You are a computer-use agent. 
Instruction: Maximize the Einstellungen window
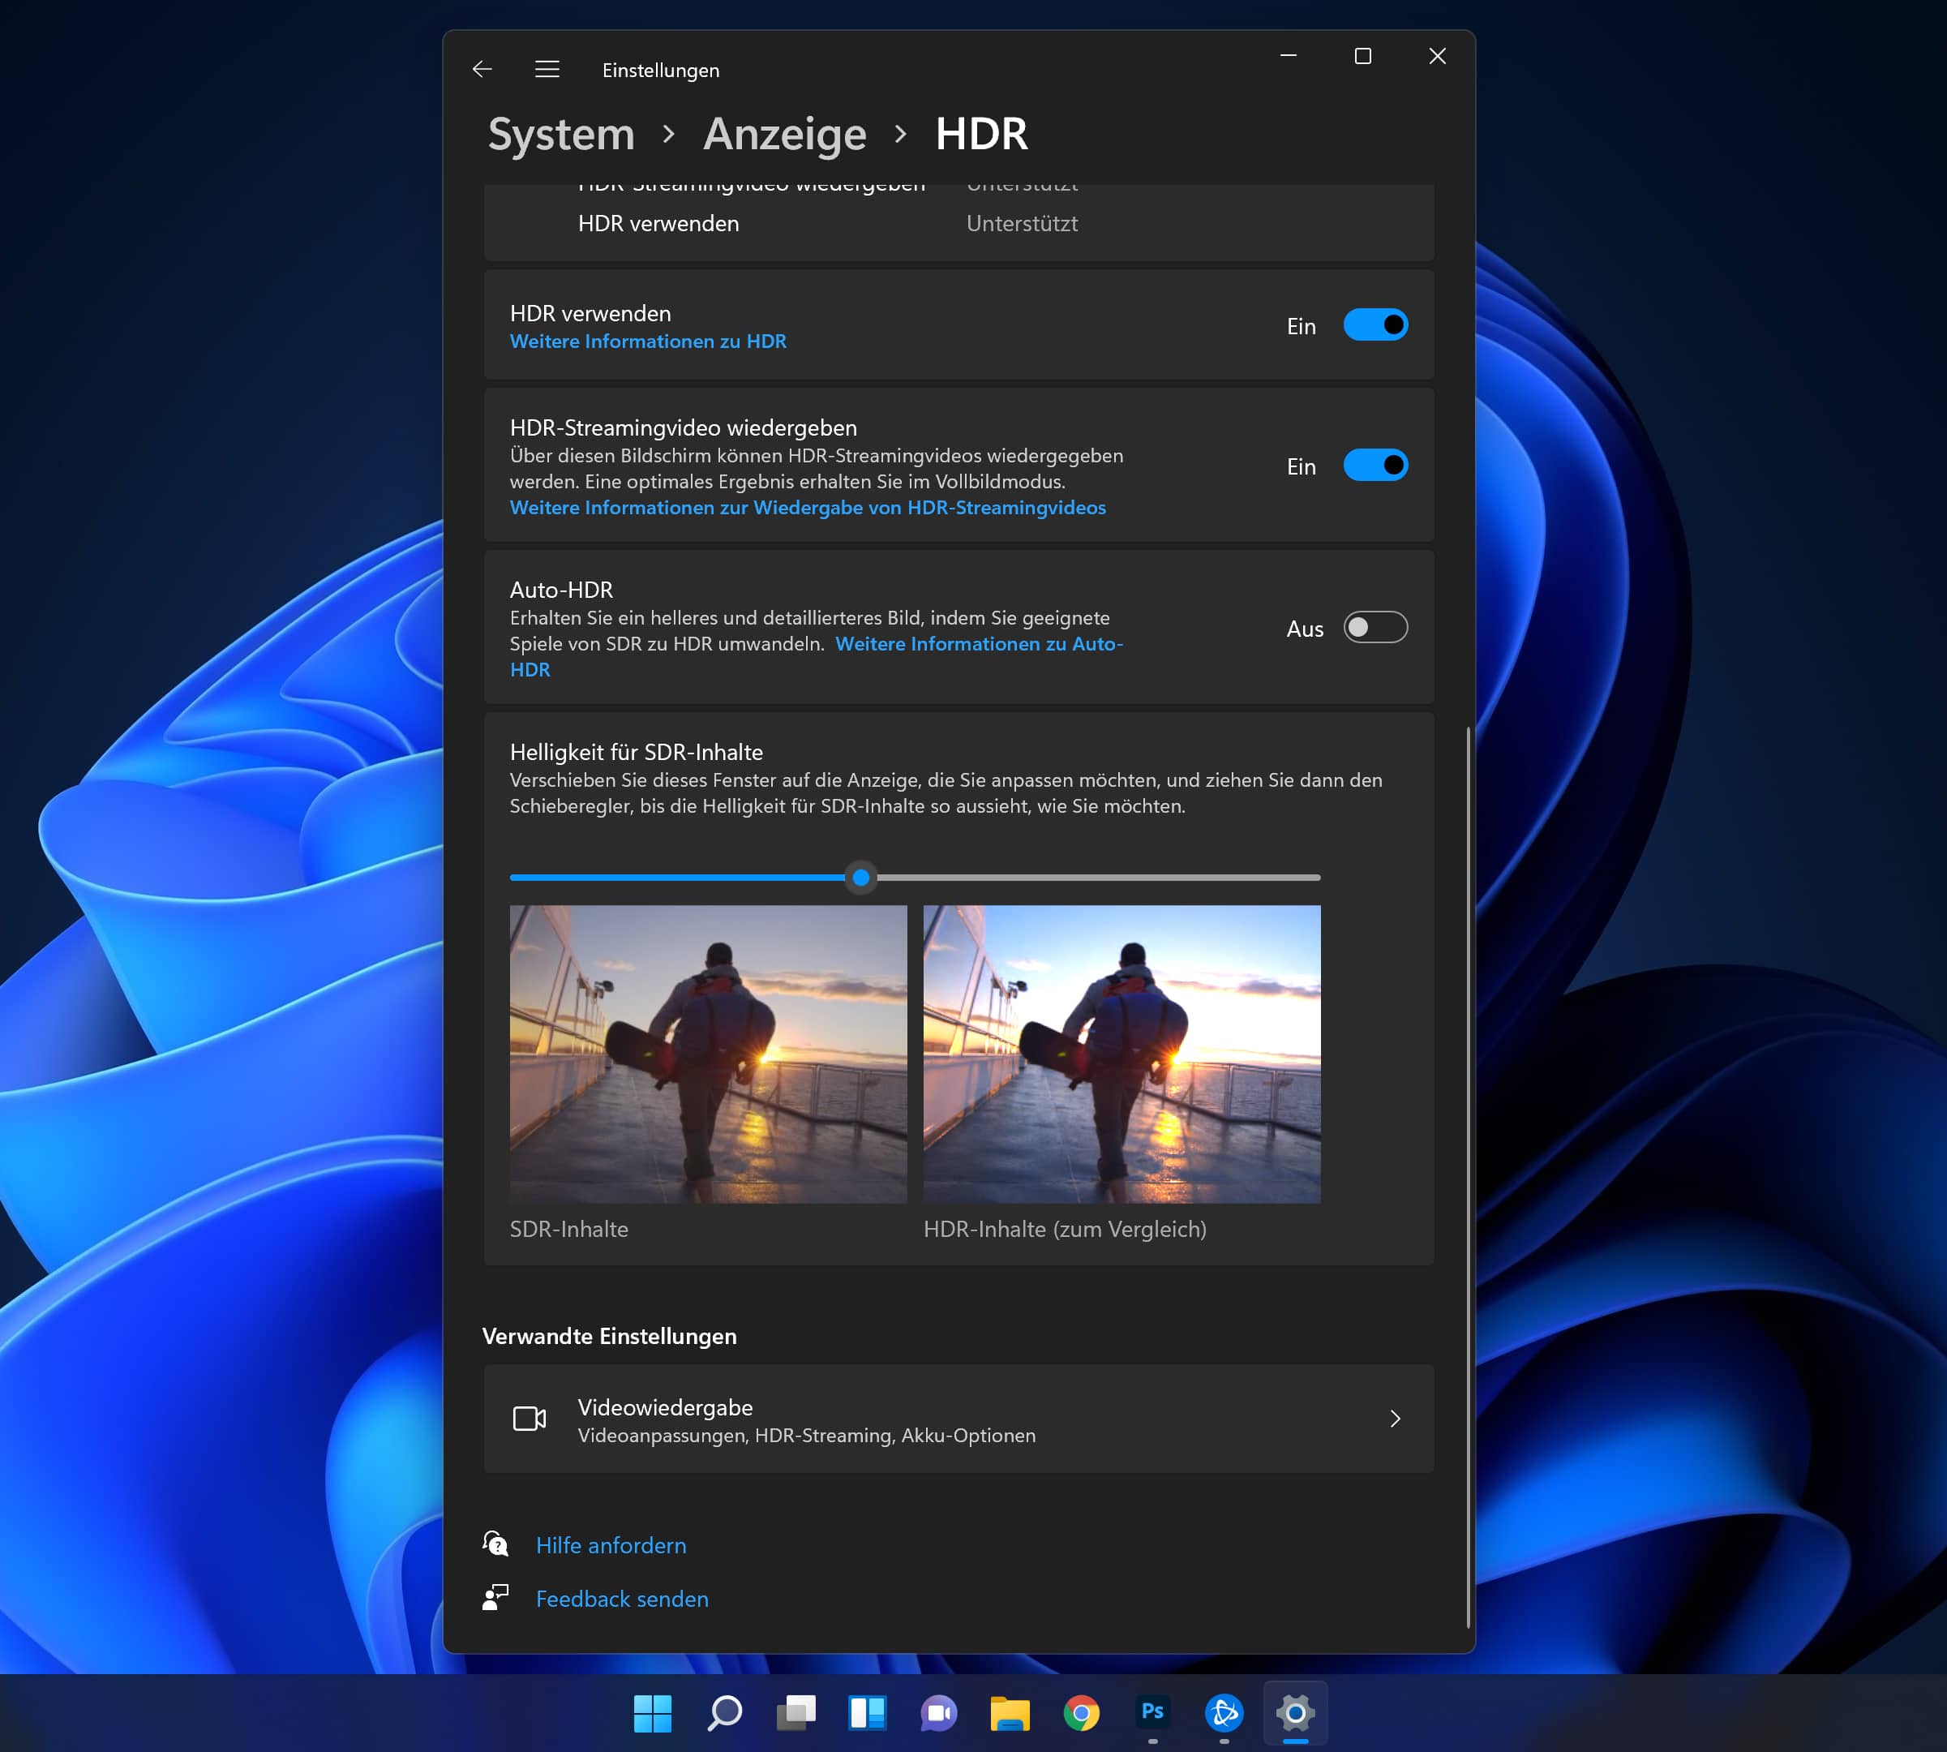tap(1363, 57)
